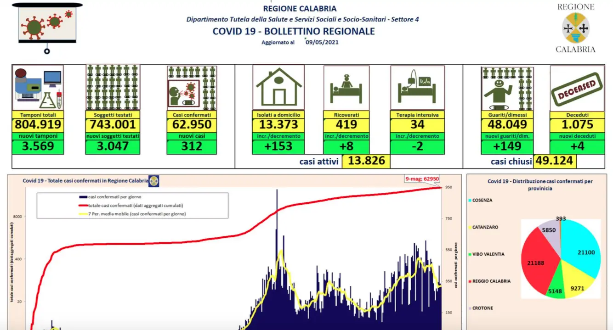Click the Terapia intensiva label
The width and height of the screenshot is (613, 330).
[x=417, y=114]
